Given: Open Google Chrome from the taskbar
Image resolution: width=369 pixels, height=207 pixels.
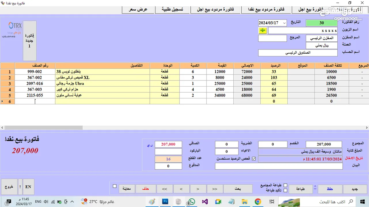Looking at the screenshot, I should click(258, 202).
